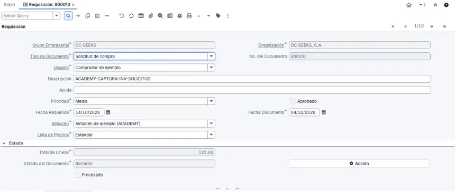Click the Fecha Documento date field
The width and height of the screenshot is (455, 192).
304,112
